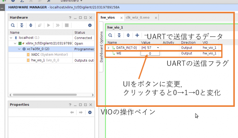Collapse all items in Hardware panel toolbar

tap(22, 25)
